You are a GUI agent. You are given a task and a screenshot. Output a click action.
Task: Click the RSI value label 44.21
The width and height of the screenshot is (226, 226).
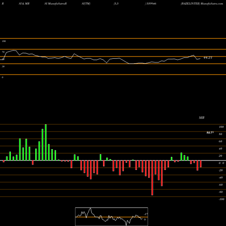[208, 58]
